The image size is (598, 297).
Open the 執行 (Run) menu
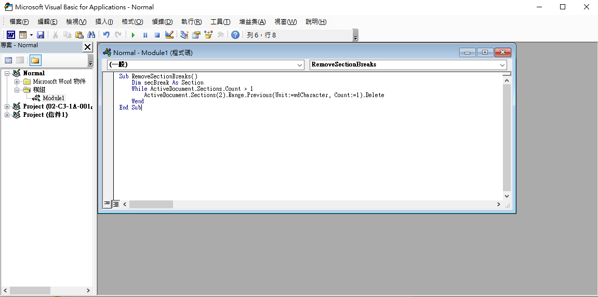coord(191,22)
